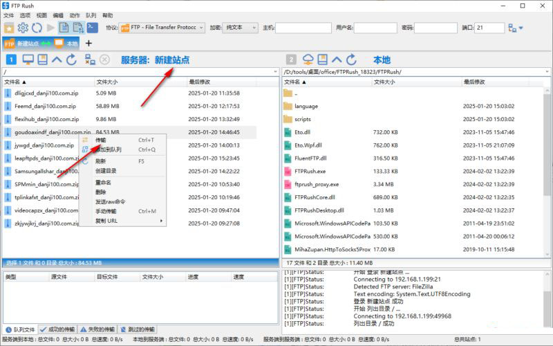Choose 创建目录 in context menu
Image resolution: width=553 pixels, height=346 pixels.
pyautogui.click(x=123, y=170)
